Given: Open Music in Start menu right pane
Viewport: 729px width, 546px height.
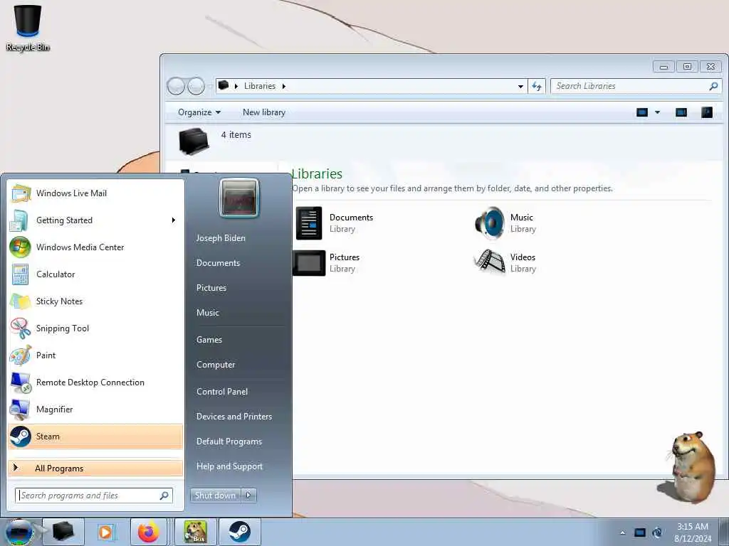Looking at the screenshot, I should (x=208, y=313).
